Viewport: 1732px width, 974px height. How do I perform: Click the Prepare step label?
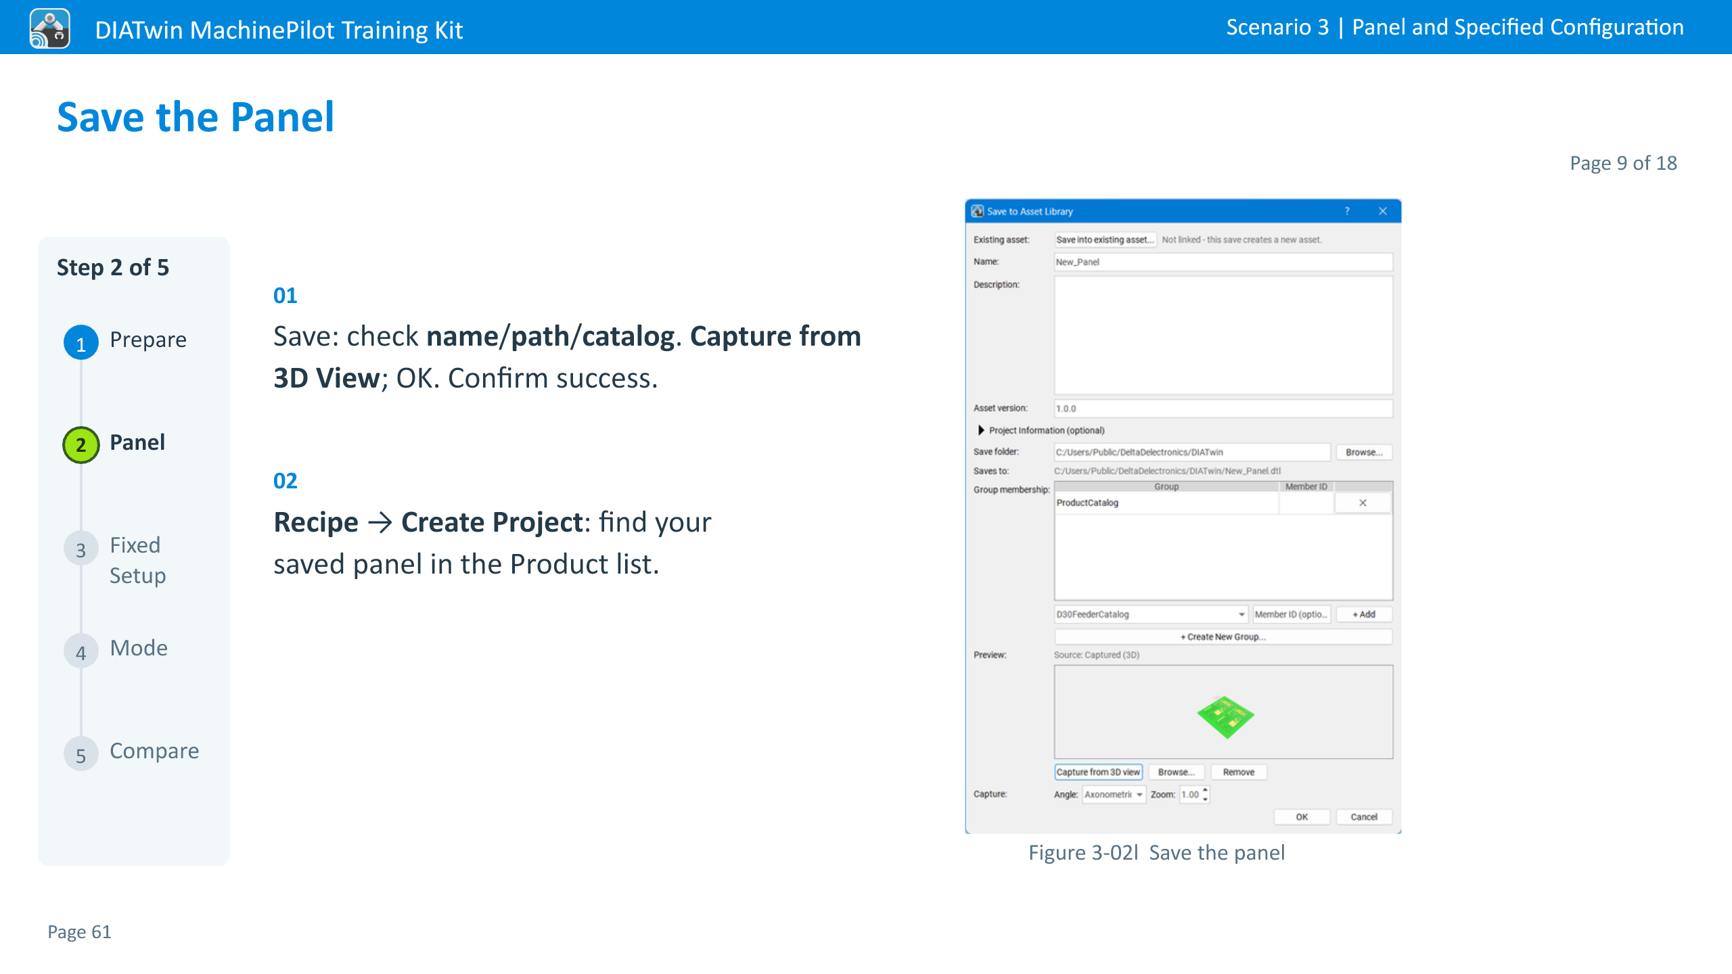coord(148,340)
